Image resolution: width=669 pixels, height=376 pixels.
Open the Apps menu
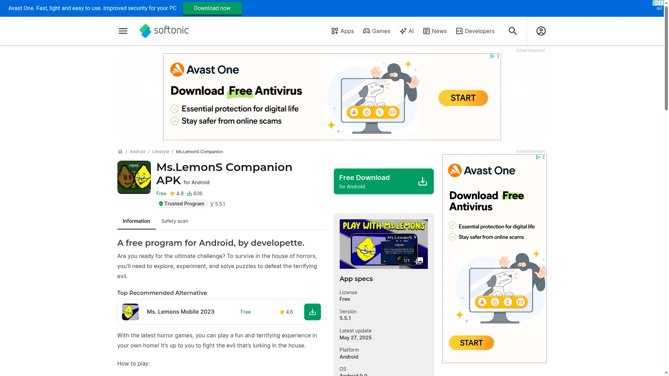point(343,31)
